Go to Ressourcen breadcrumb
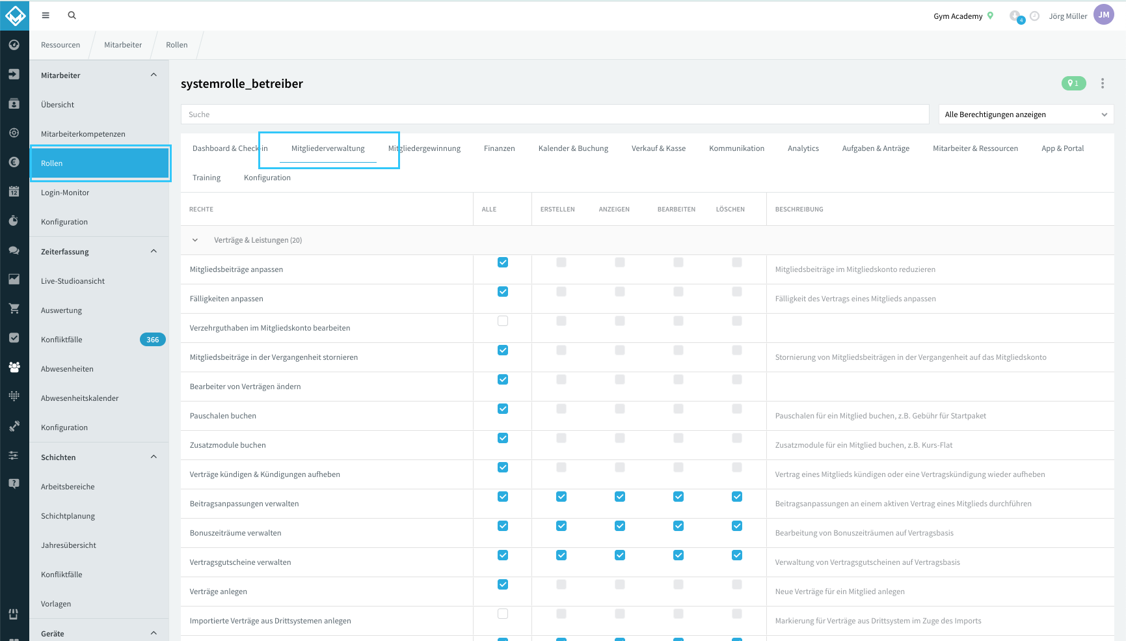Screen dimensions: 1126x641 (60, 45)
